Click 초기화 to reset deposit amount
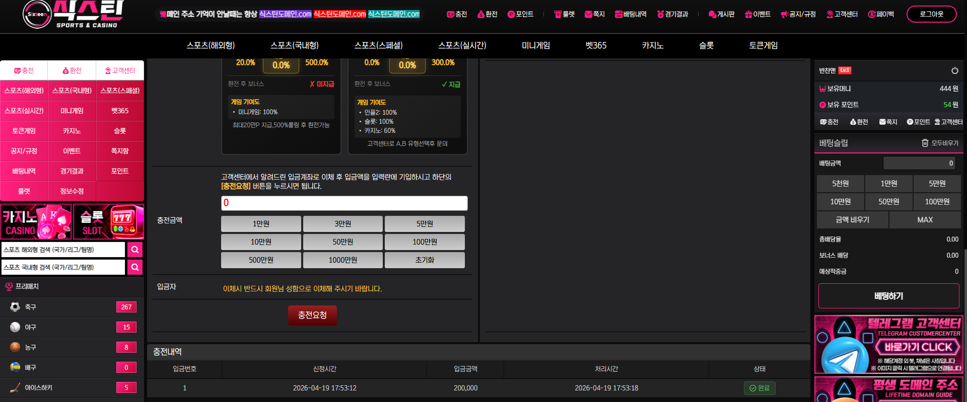Viewport: 967px width, 402px height. click(x=425, y=260)
